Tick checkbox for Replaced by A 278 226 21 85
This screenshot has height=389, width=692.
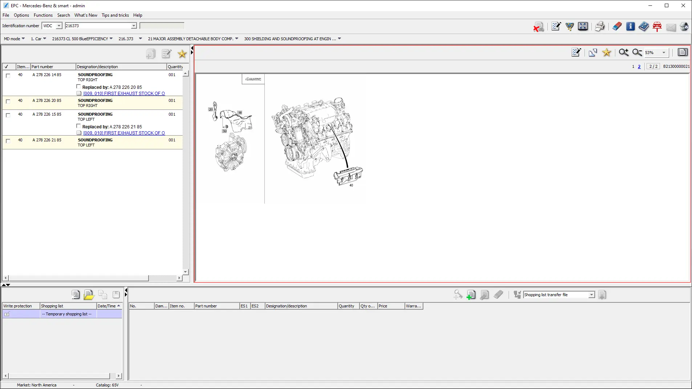point(78,126)
